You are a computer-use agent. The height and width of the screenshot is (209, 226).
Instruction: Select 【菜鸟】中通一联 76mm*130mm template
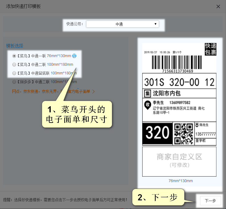point(14,56)
